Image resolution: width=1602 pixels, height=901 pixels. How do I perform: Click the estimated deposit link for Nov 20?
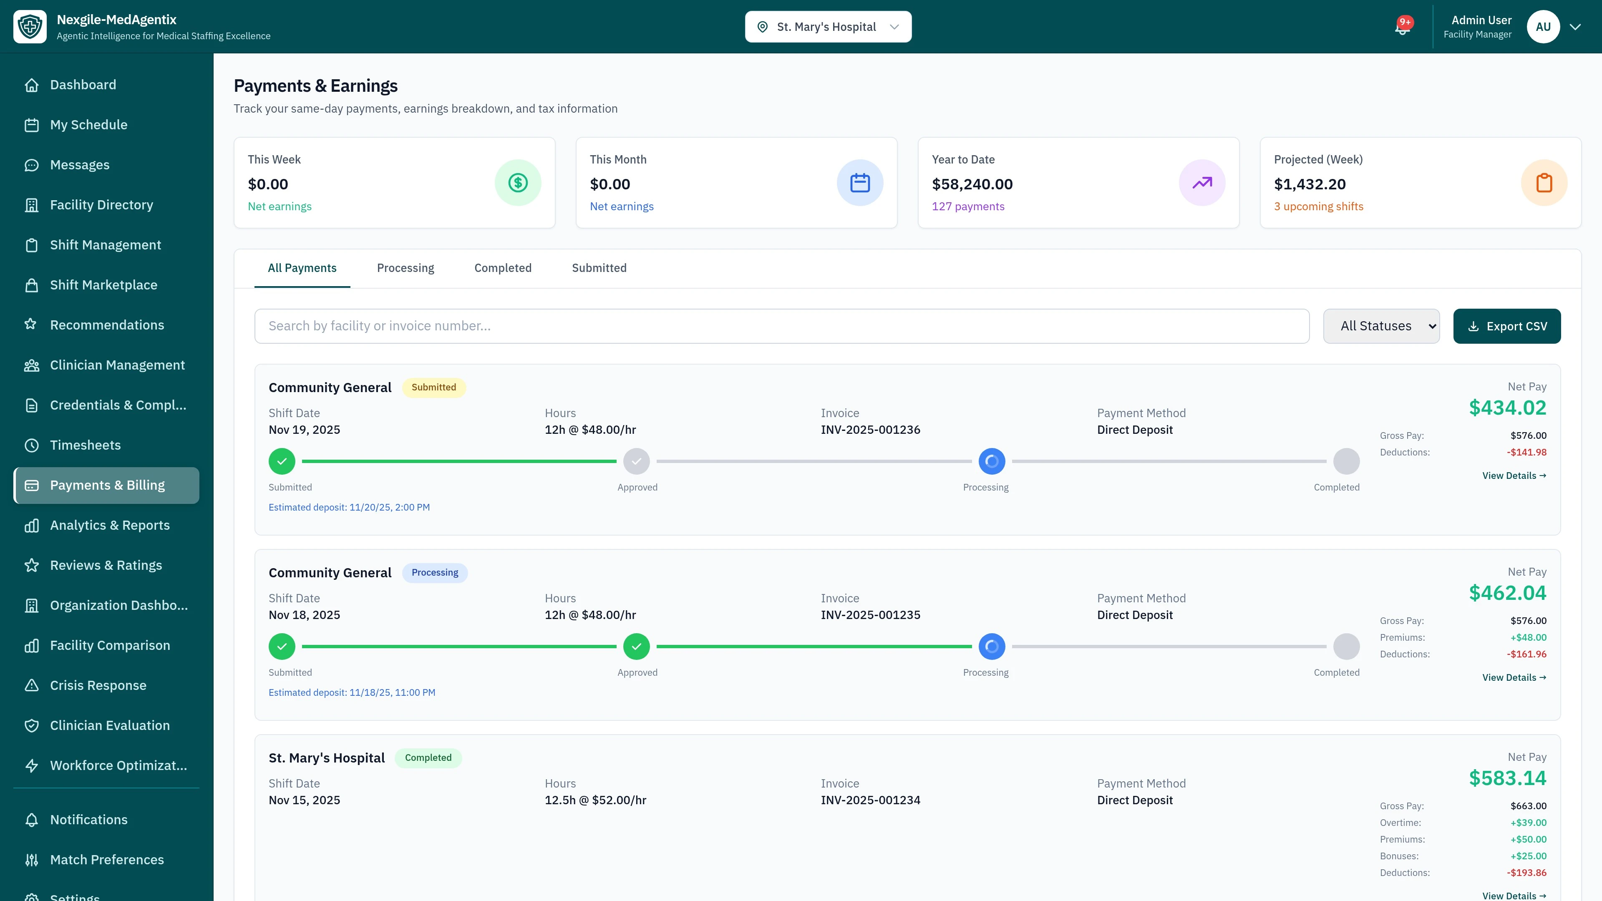pyautogui.click(x=349, y=507)
